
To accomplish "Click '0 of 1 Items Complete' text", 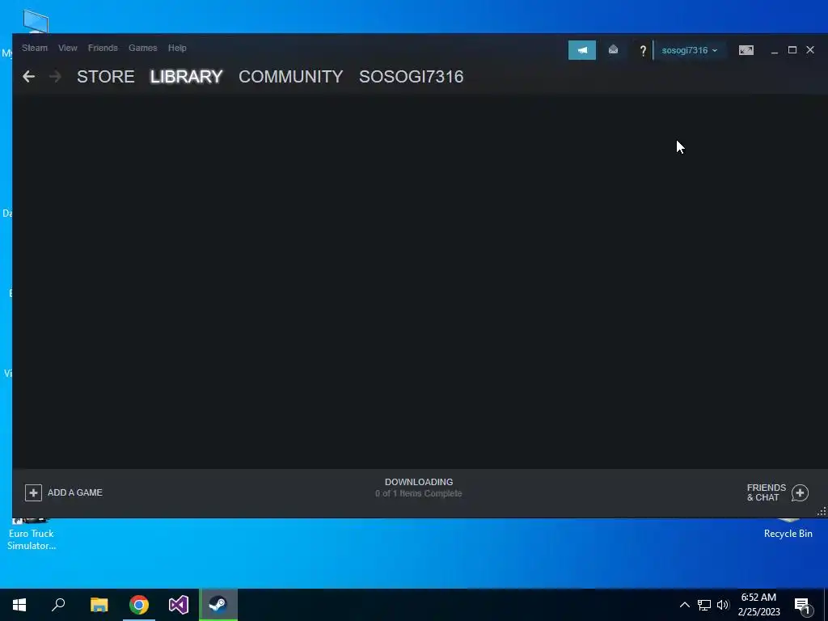I will tap(419, 494).
